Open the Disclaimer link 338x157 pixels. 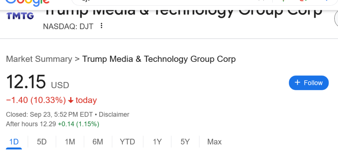coord(114,115)
